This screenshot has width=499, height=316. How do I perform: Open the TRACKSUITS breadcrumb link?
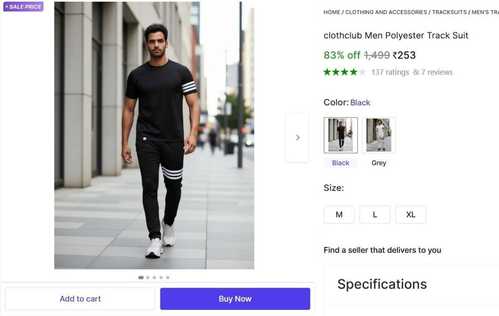[449, 12]
